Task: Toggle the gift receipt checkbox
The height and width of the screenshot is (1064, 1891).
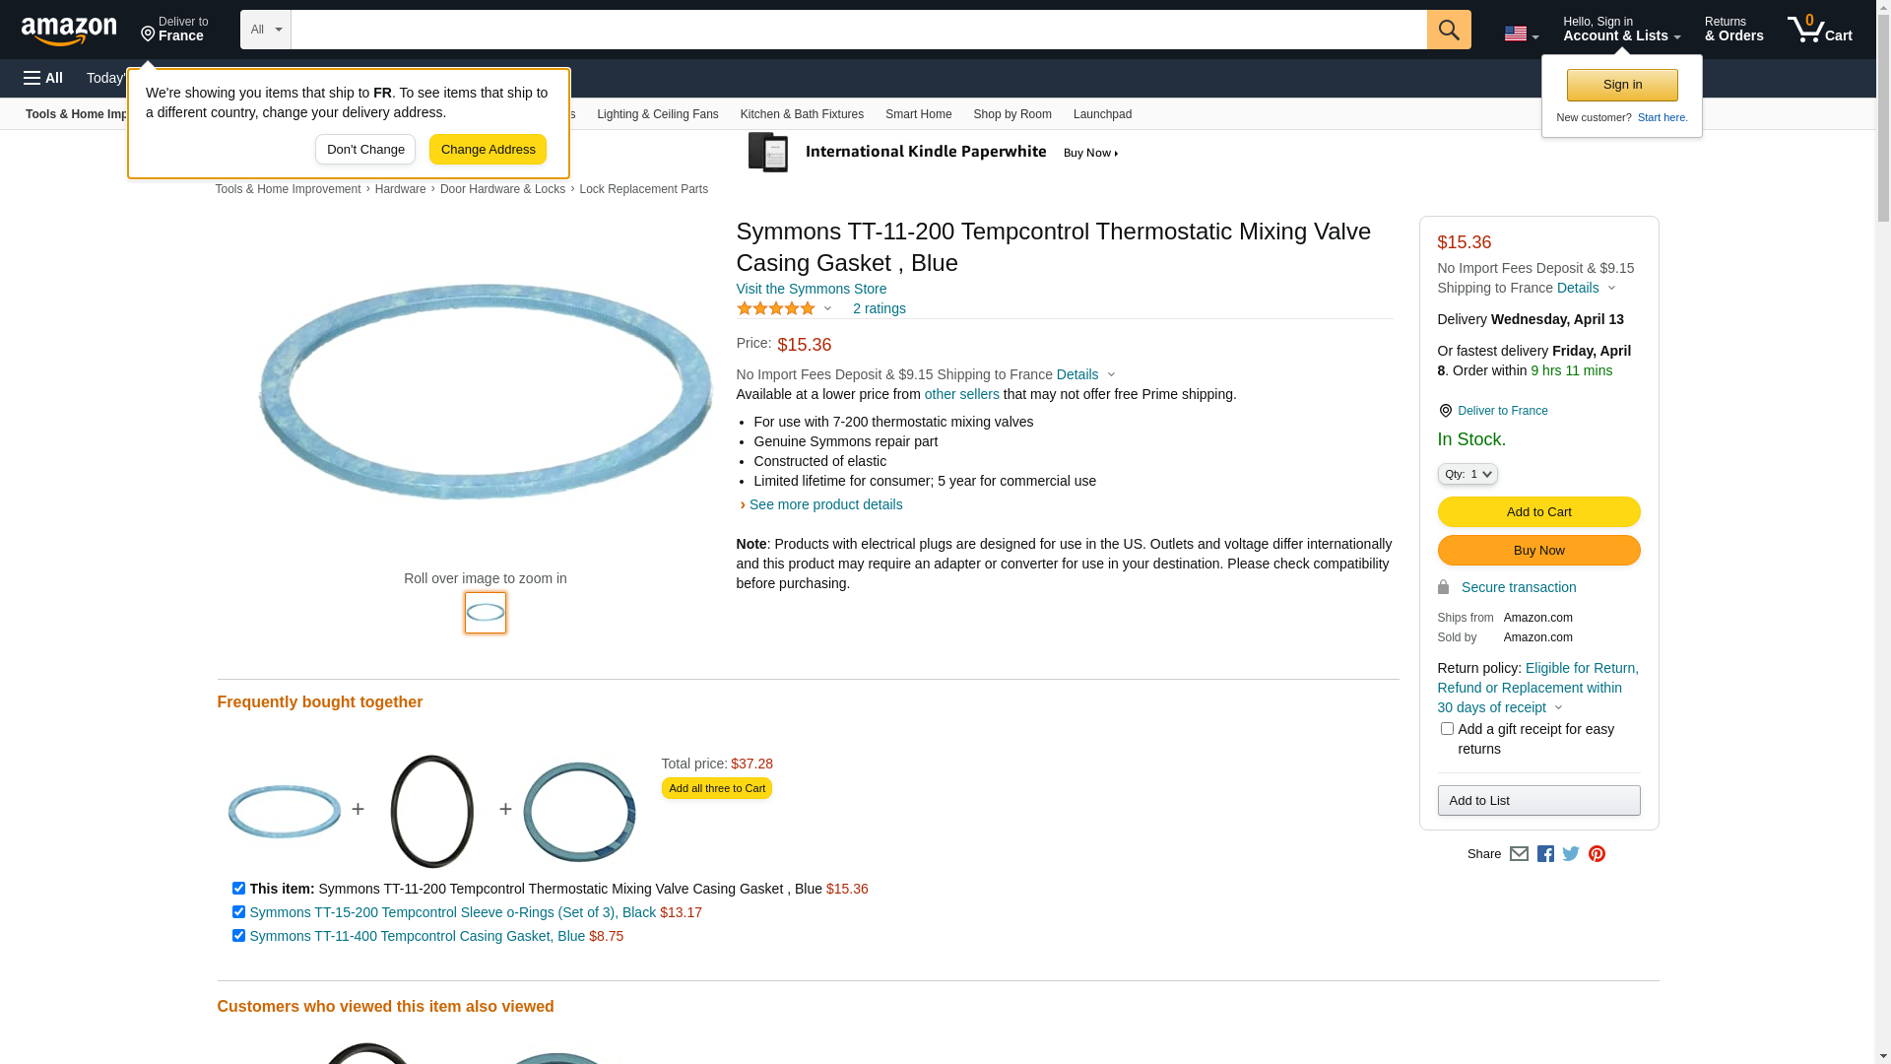Action: click(1447, 729)
